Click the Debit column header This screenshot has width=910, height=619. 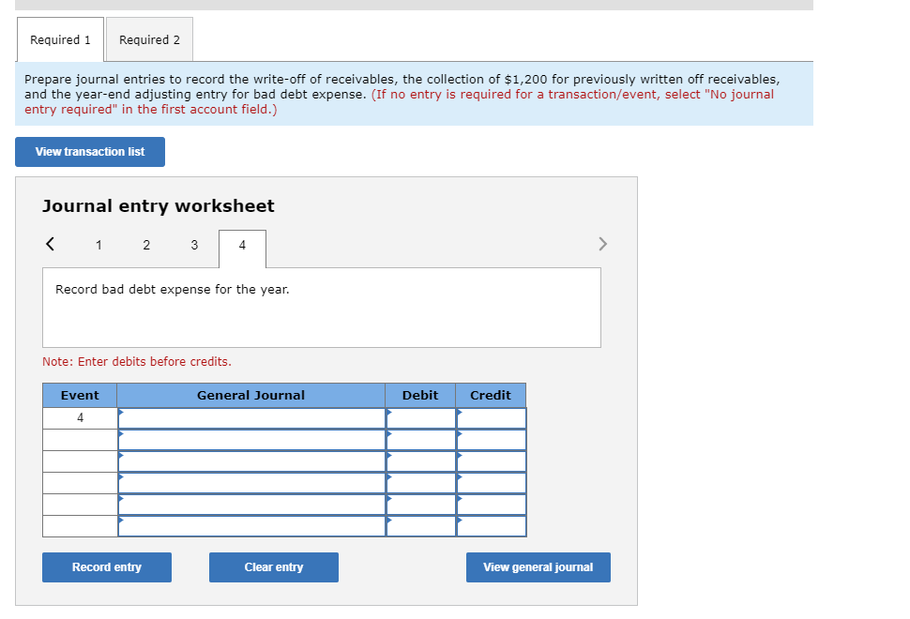pyautogui.click(x=420, y=396)
